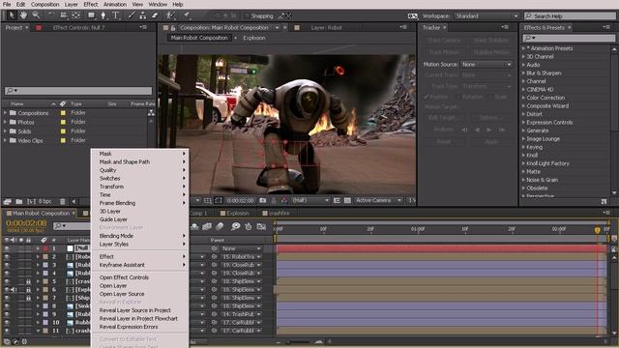This screenshot has height=348, width=619.
Task: Click the trash icon in Project panel
Action: (62, 201)
